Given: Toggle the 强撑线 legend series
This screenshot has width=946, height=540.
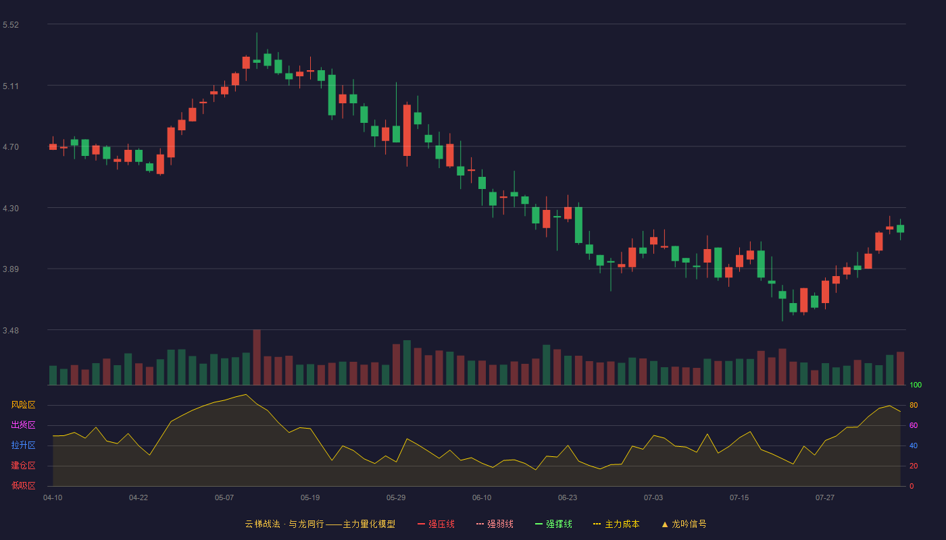Looking at the screenshot, I should tap(553, 524).
